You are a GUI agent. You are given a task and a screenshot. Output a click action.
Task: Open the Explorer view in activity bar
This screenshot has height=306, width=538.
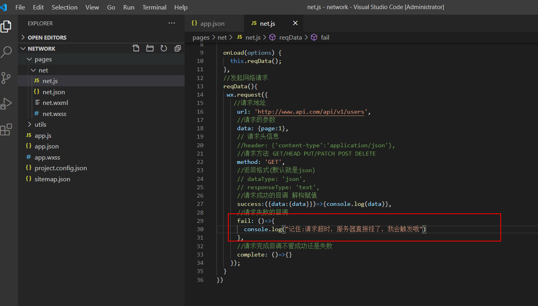6,27
